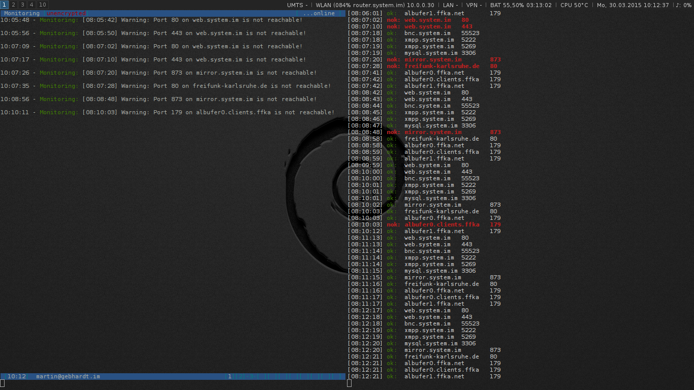This screenshot has width=694, height=390.
Task: Click the [08:12:18] bnc.system.im row
Action: pyautogui.click(x=414, y=323)
